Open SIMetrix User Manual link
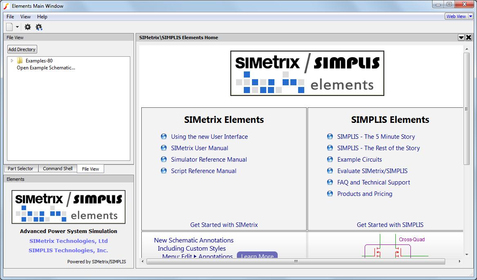The height and width of the screenshot is (280, 477). pyautogui.click(x=200, y=148)
